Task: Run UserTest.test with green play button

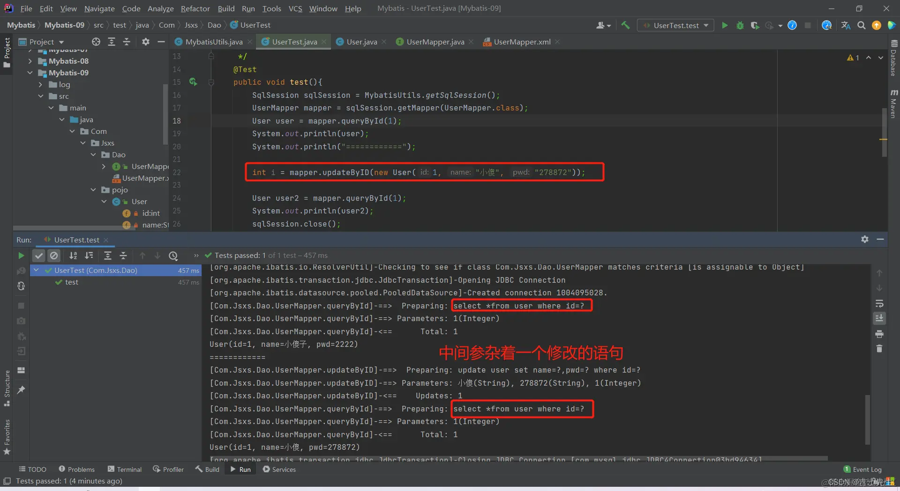Action: point(725,25)
